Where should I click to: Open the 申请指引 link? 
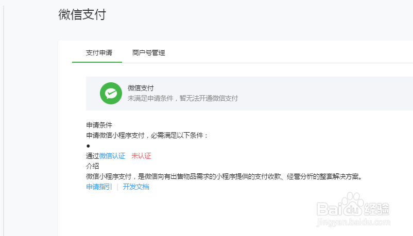point(99,187)
